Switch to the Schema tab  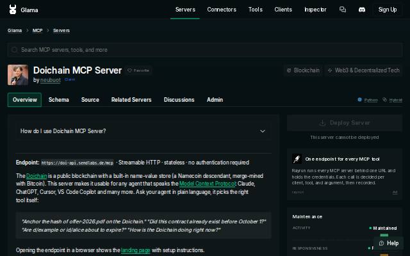click(58, 100)
